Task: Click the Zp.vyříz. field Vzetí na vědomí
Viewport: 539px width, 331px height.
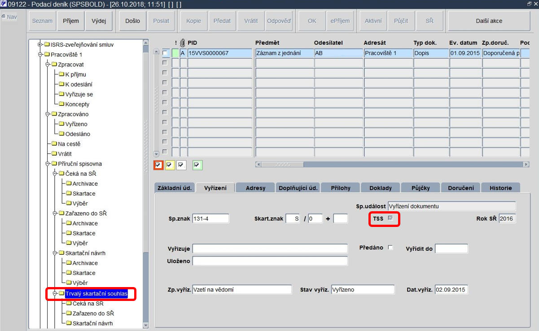Action: 242,290
